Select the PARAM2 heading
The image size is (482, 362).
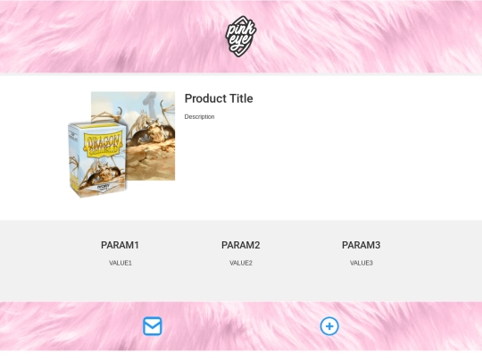pyautogui.click(x=241, y=245)
